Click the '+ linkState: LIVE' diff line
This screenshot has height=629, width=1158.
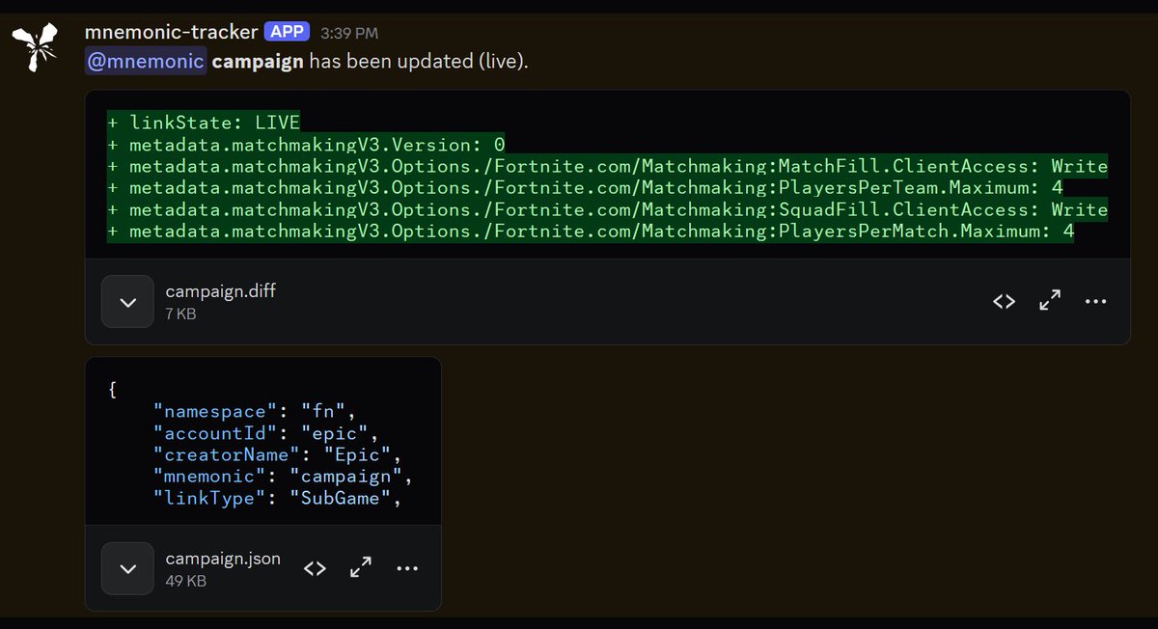pyautogui.click(x=204, y=123)
